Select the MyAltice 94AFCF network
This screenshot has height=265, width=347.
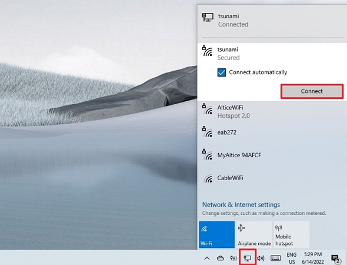tap(272, 155)
